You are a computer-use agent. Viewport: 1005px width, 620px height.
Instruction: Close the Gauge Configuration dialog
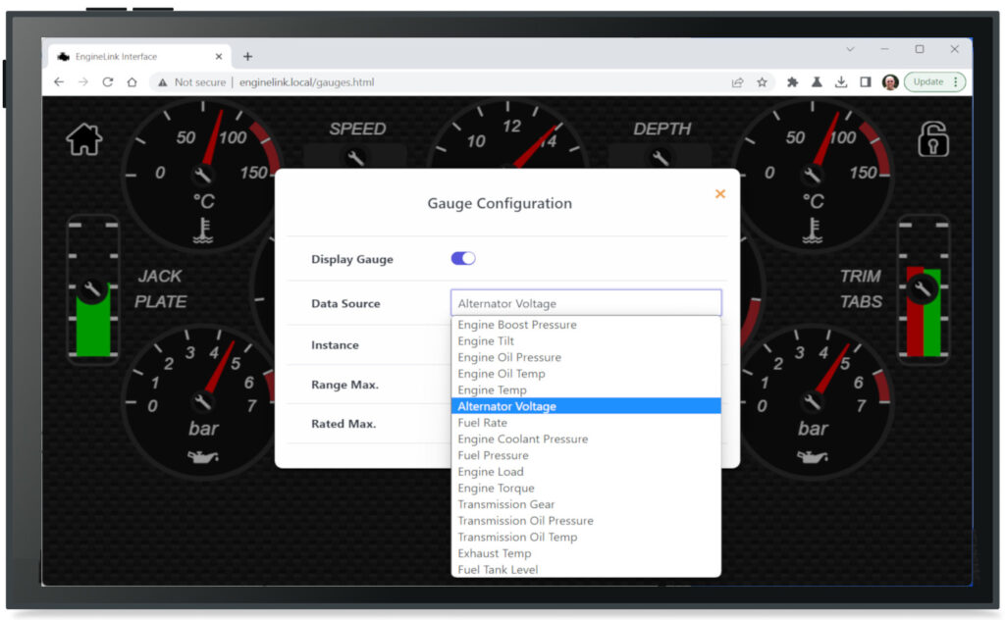point(720,193)
